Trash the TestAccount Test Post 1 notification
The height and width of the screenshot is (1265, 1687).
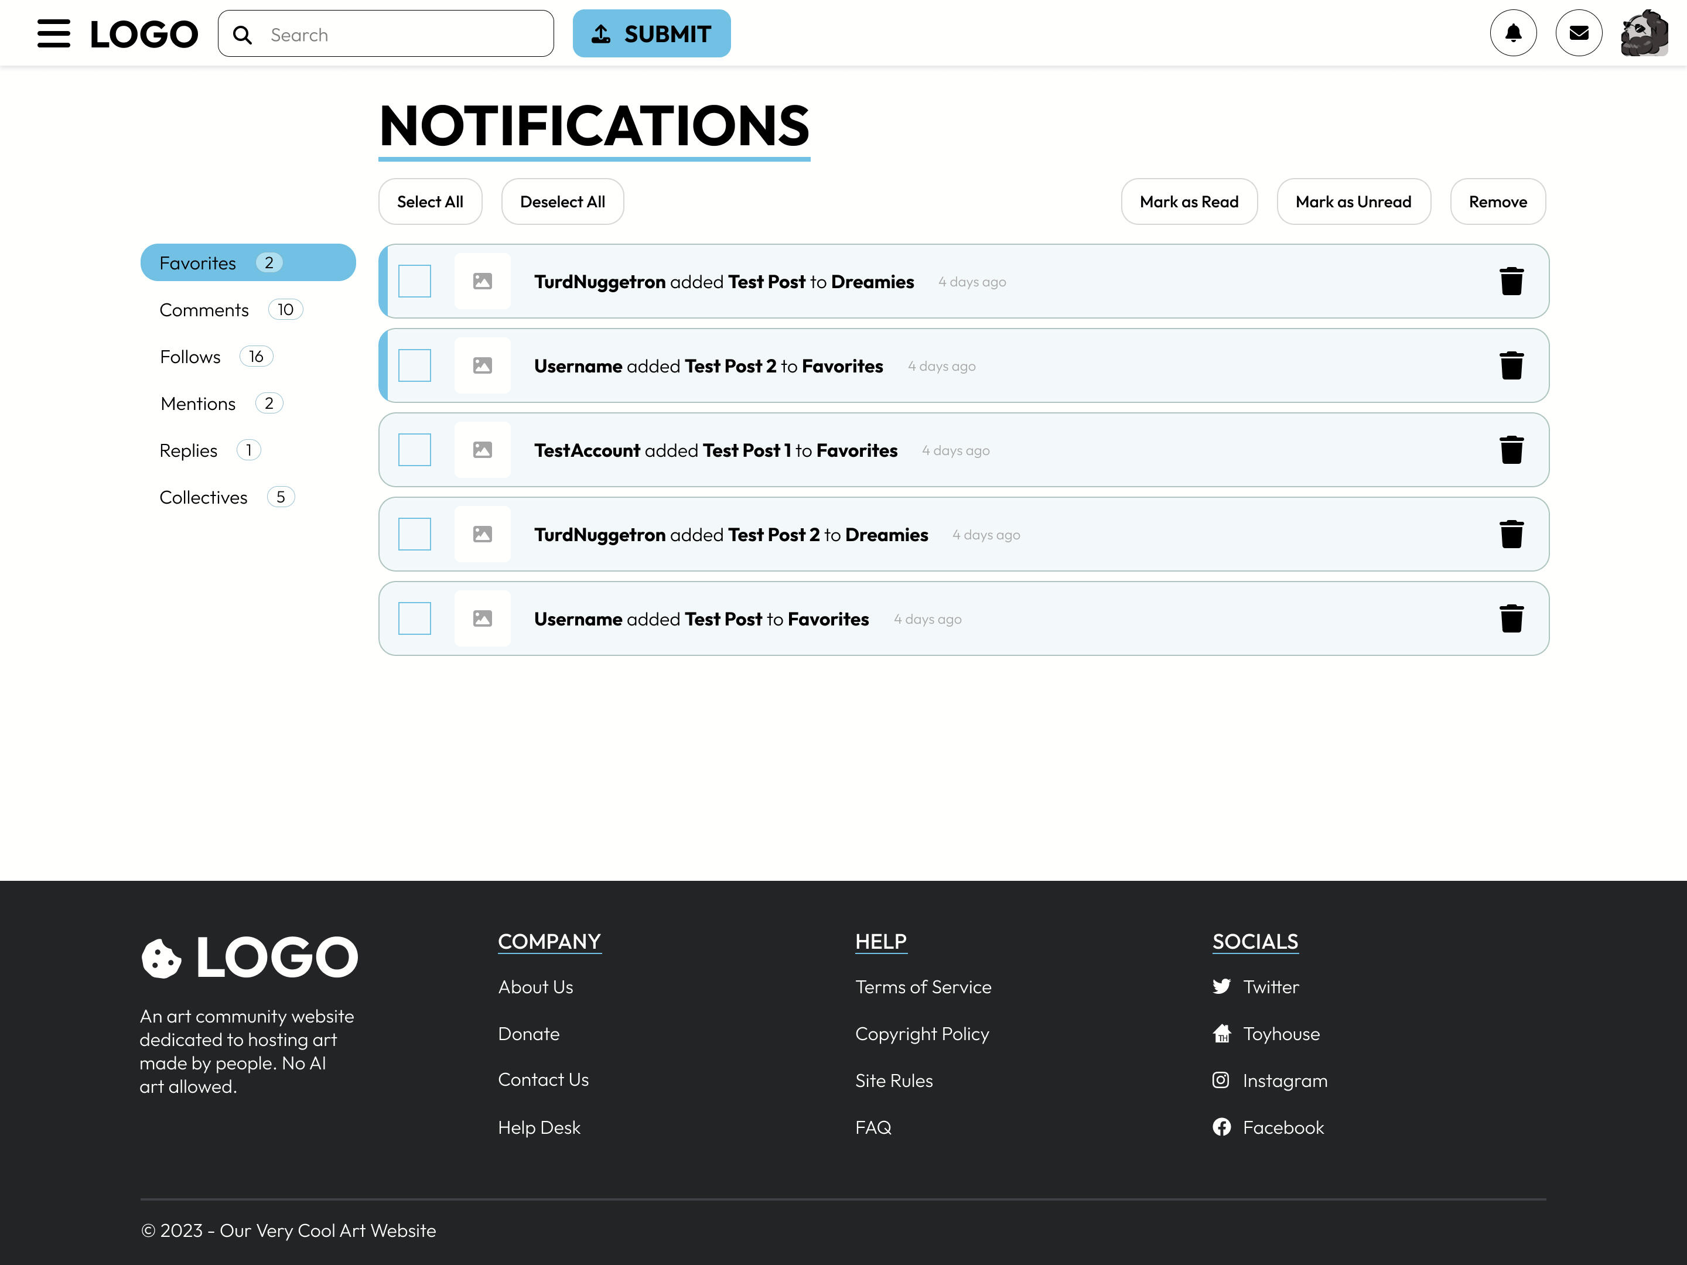coord(1511,450)
